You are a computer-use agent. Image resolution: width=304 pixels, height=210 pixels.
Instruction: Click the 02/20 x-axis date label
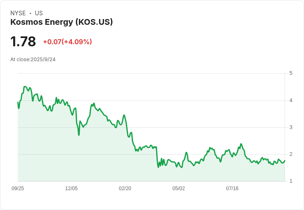point(125,188)
